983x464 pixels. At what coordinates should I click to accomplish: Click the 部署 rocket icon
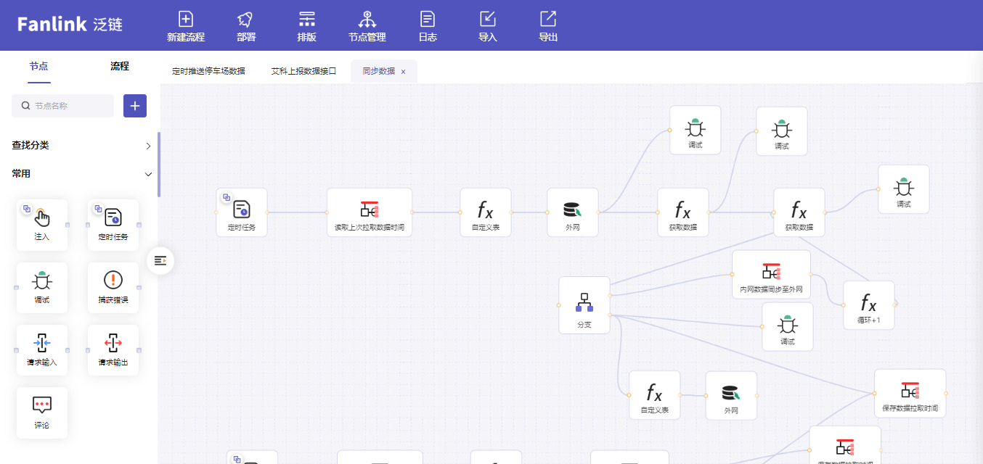click(245, 20)
